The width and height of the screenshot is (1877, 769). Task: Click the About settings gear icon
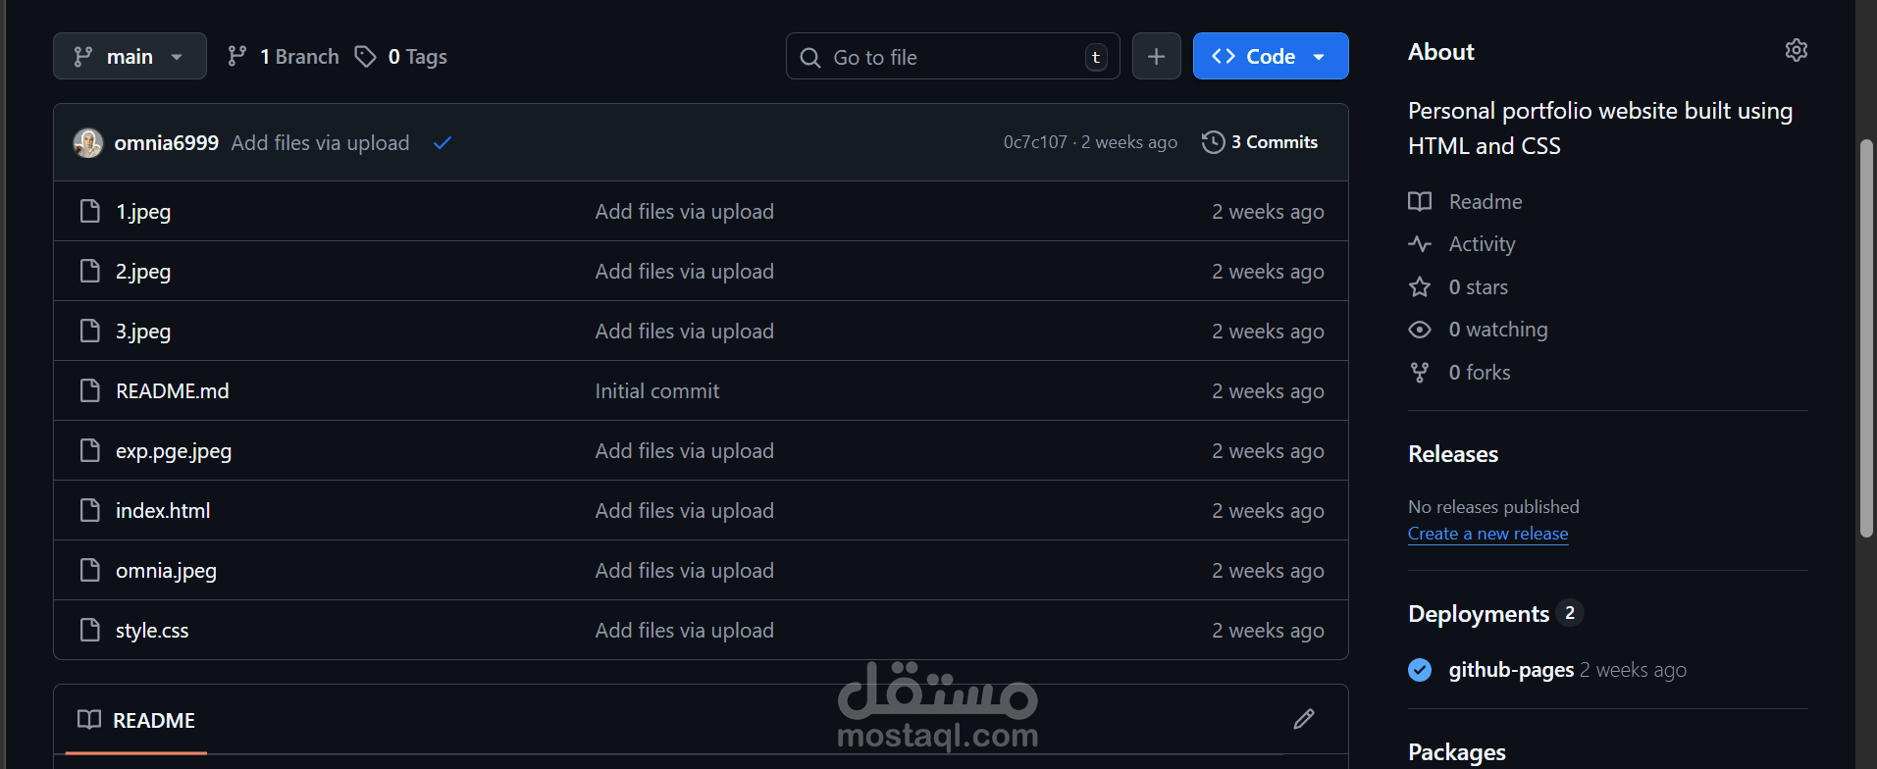(1796, 51)
